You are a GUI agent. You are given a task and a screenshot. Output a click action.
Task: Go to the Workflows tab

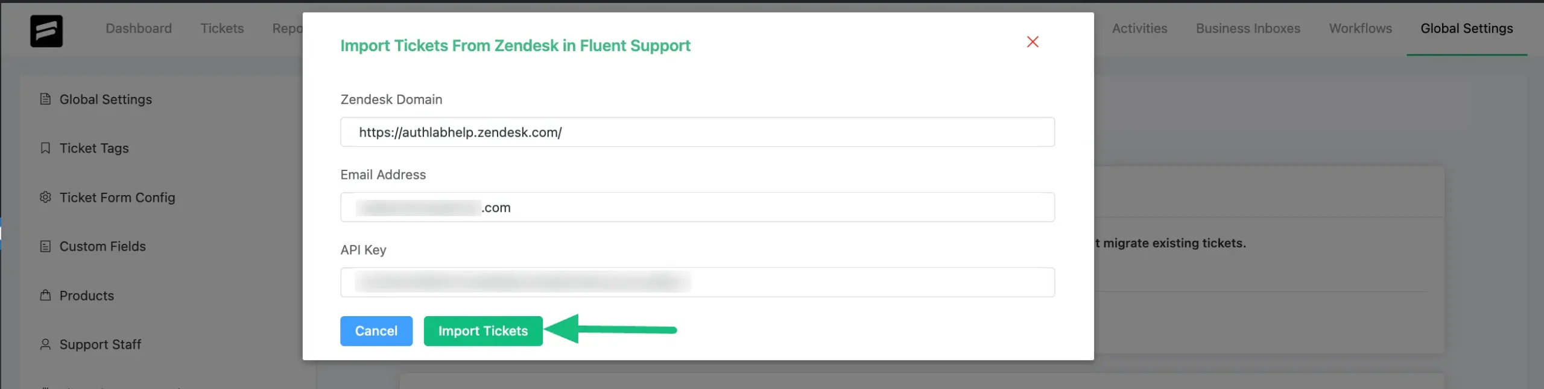1360,28
